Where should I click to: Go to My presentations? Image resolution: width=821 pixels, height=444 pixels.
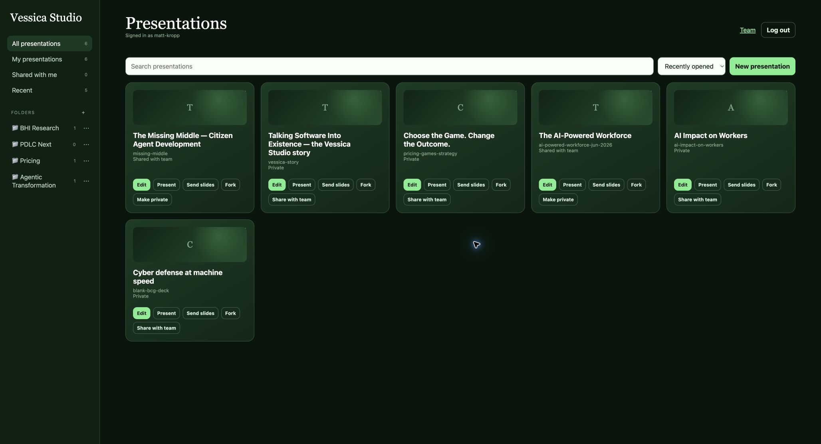pyautogui.click(x=50, y=59)
